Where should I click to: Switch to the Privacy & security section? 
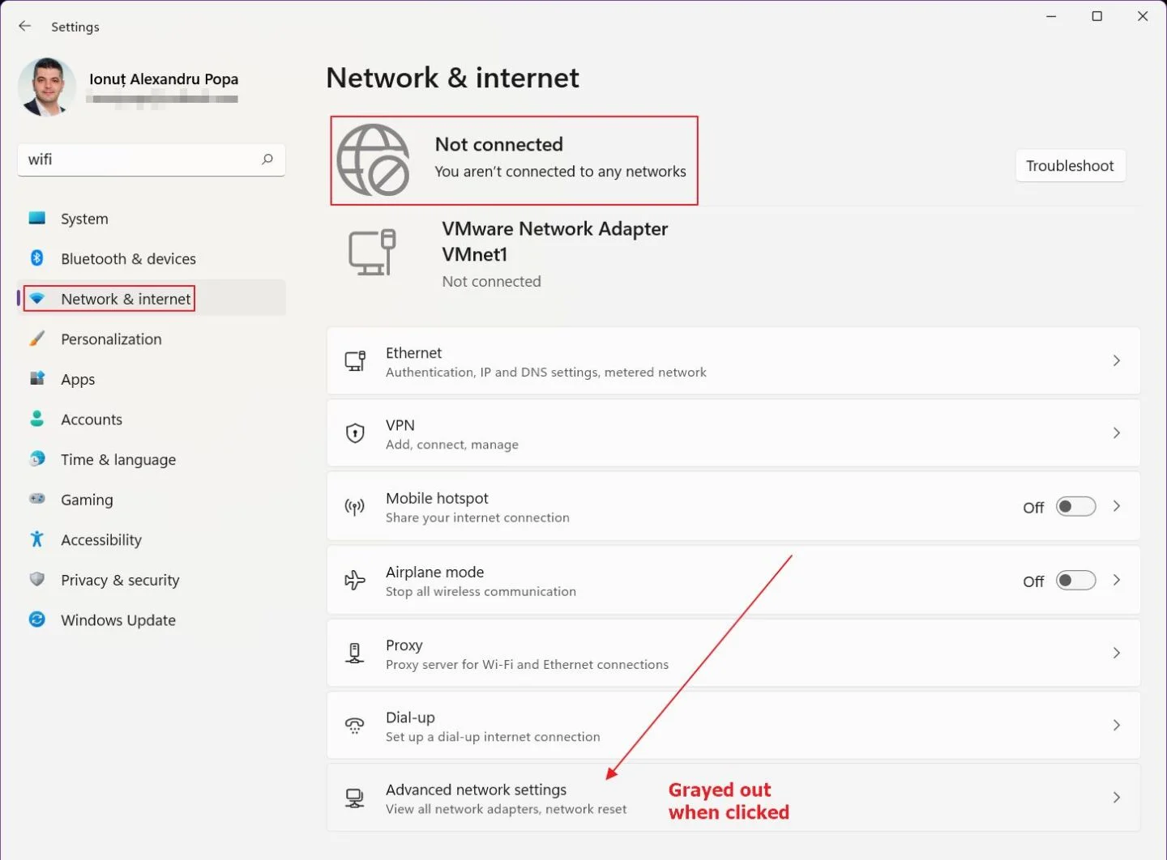coord(120,580)
